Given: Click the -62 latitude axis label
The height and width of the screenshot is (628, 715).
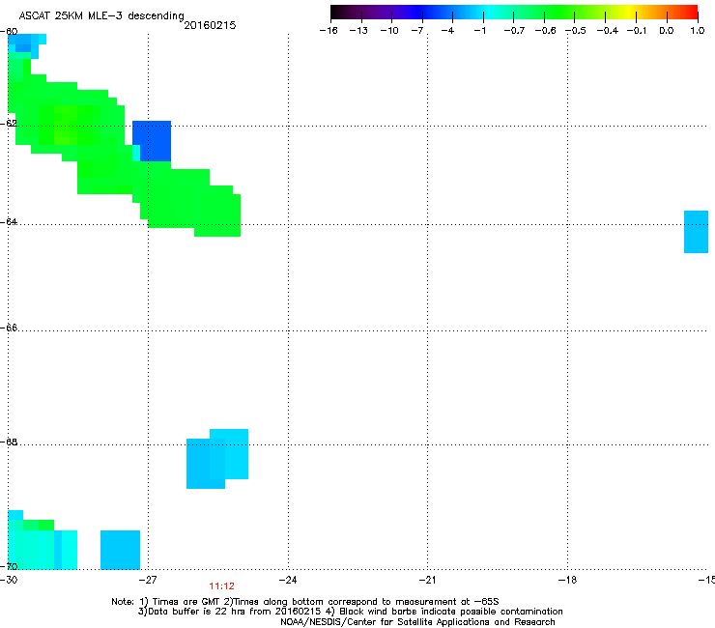Looking at the screenshot, I should 9,123.
